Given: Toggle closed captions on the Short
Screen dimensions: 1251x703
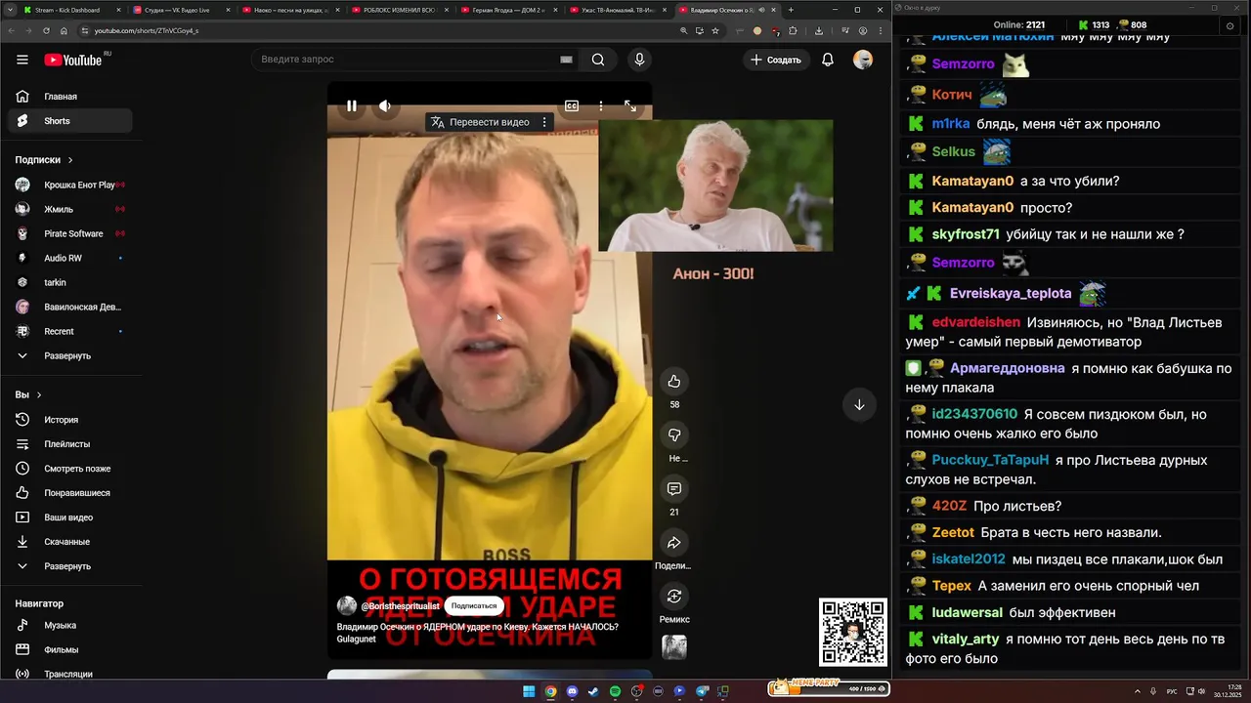Looking at the screenshot, I should point(572,105).
